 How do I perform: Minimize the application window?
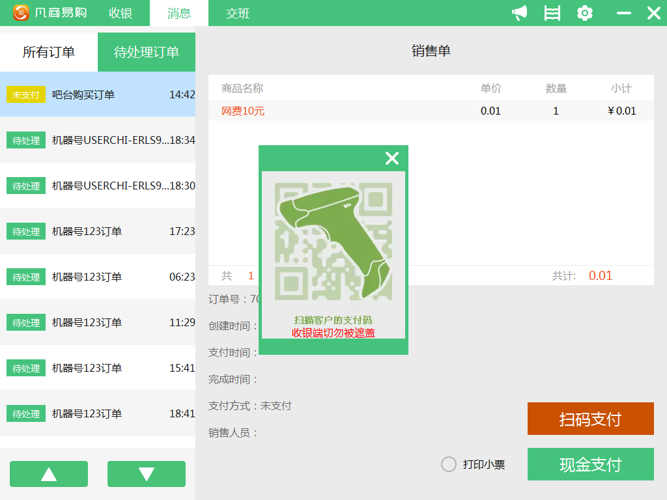tap(623, 13)
